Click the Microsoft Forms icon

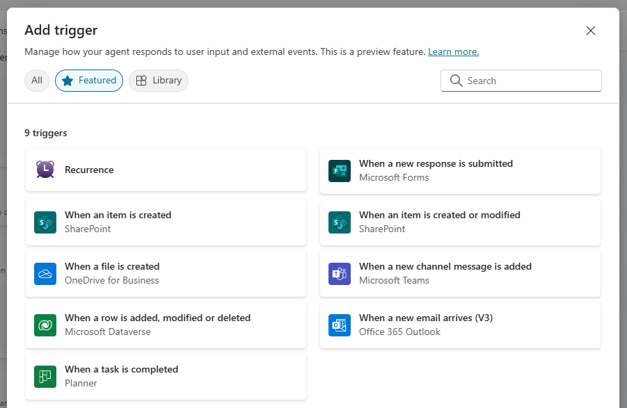(340, 171)
